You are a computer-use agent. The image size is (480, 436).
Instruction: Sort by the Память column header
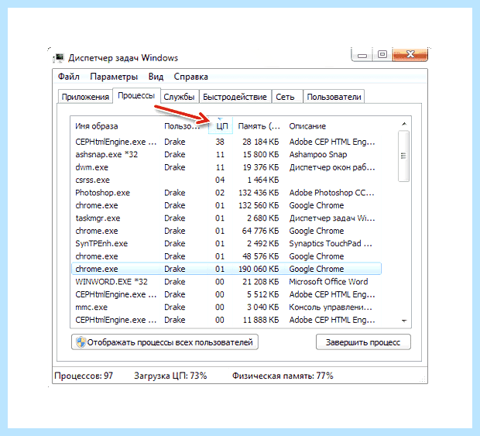coord(259,126)
